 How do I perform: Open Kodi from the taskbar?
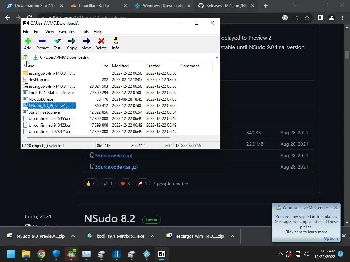coord(146,254)
